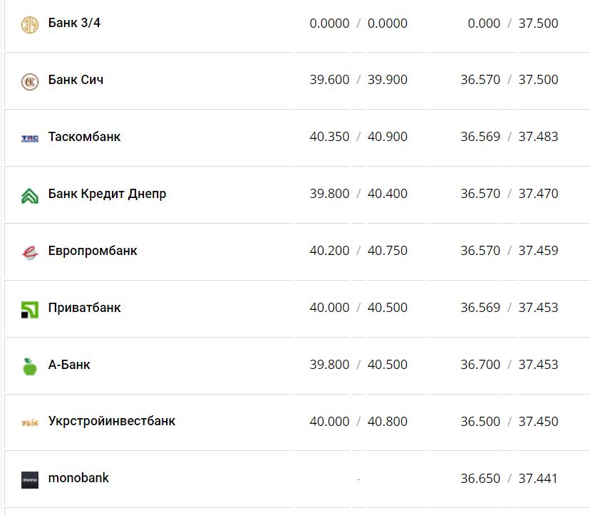Select the Европромбанк name text

click(x=93, y=251)
